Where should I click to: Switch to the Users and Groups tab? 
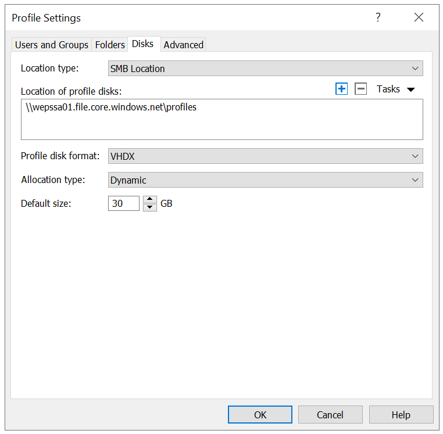click(x=52, y=45)
